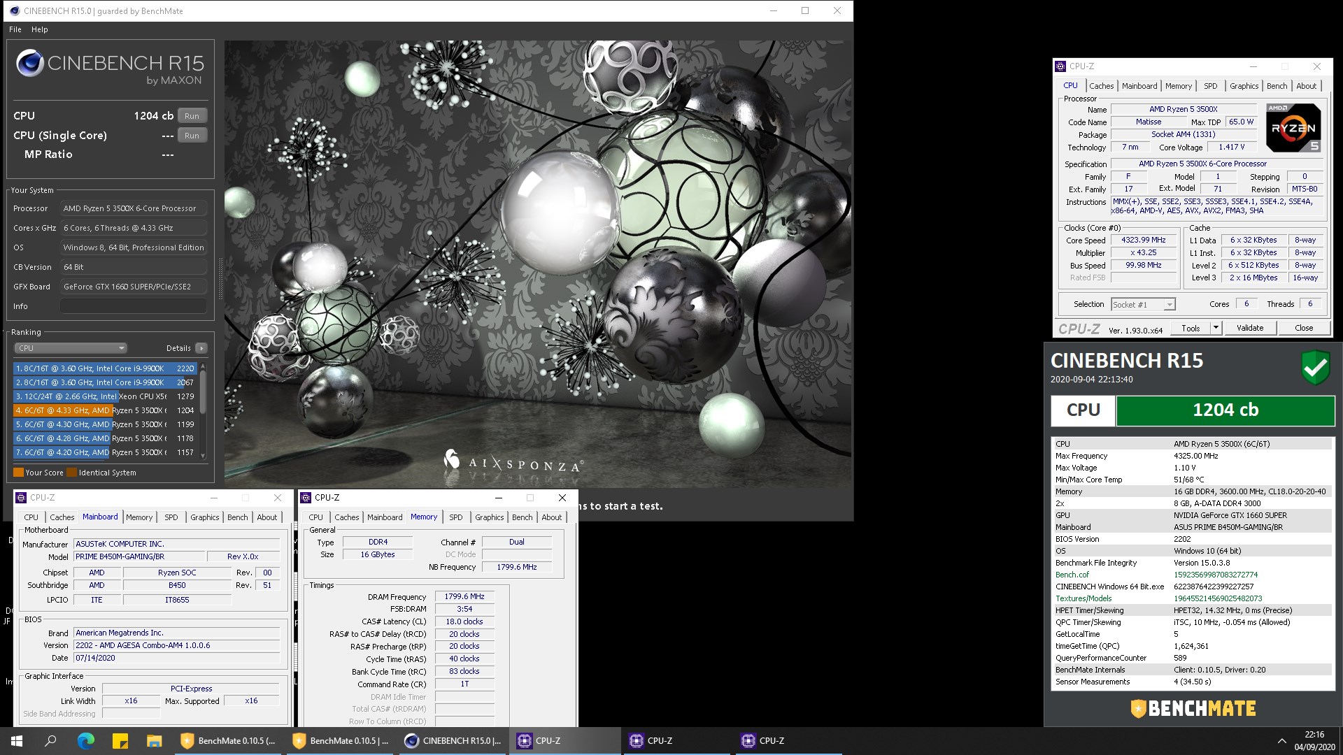
Task: Open the Windows Start menu
Action: coord(17,741)
